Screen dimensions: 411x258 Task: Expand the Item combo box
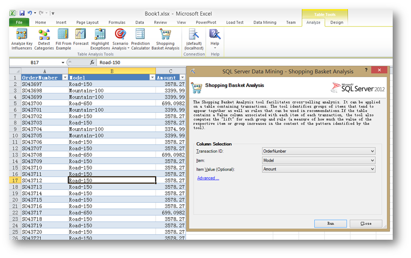click(x=372, y=161)
